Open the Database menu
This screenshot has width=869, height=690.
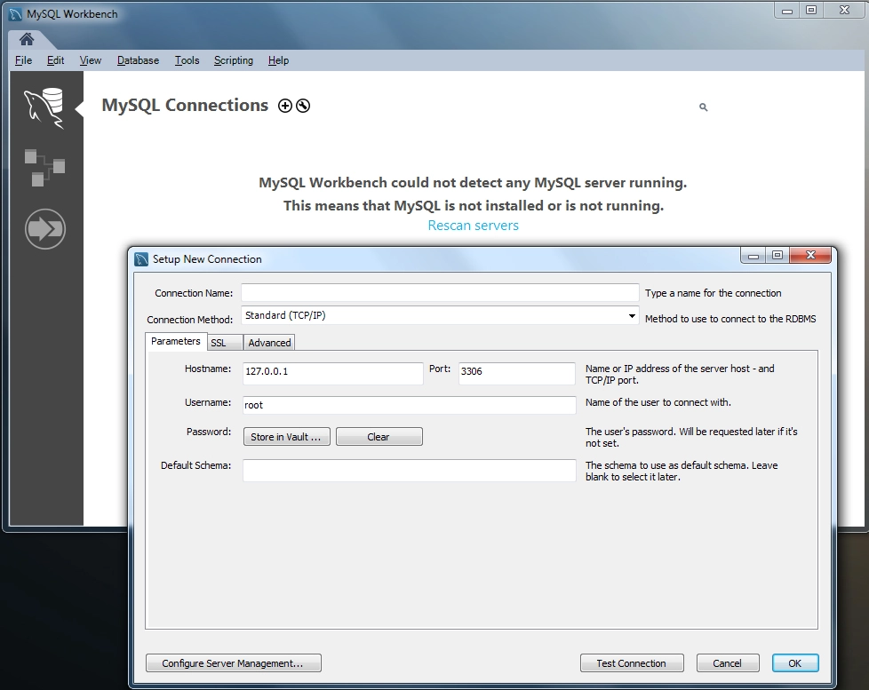138,59
